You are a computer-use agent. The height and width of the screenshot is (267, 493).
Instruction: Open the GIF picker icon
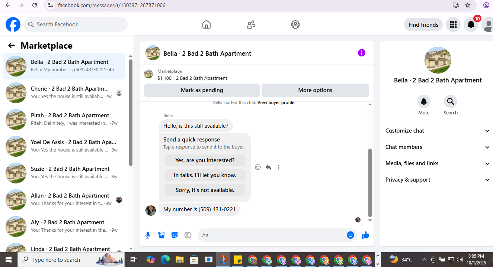188,235
